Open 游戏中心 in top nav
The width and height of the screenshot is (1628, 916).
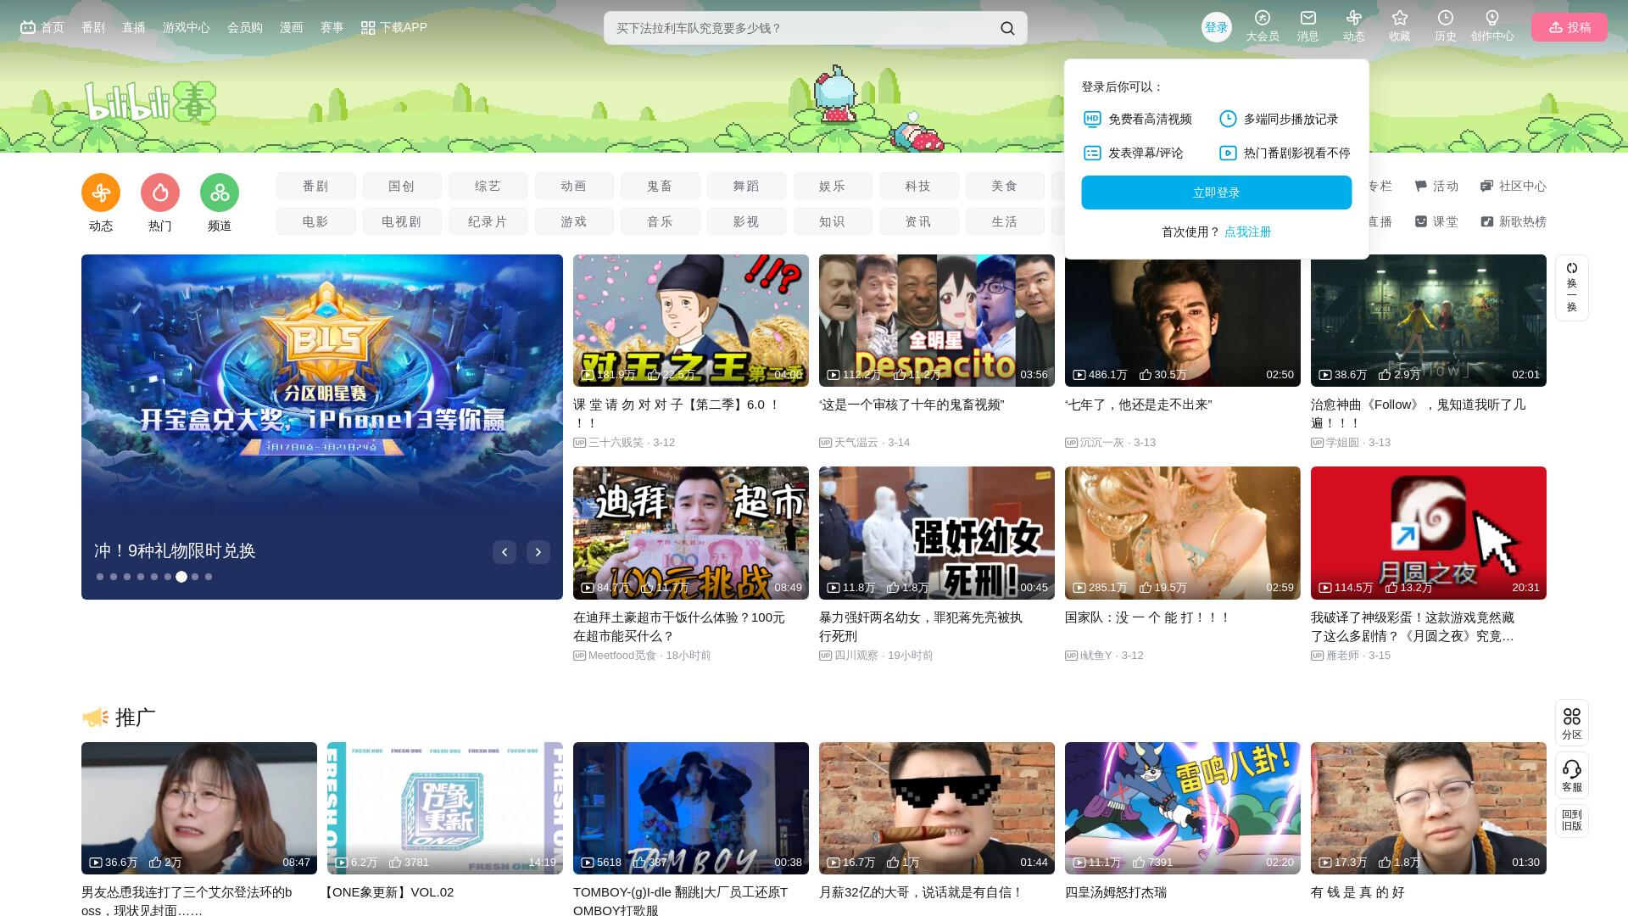[187, 27]
